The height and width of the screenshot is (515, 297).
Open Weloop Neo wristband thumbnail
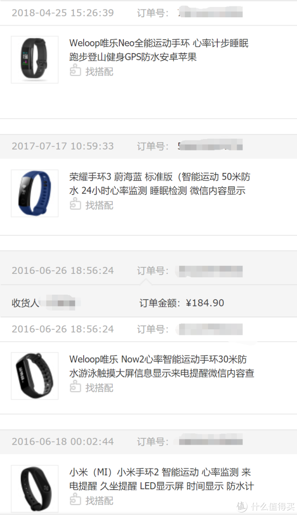(x=35, y=59)
